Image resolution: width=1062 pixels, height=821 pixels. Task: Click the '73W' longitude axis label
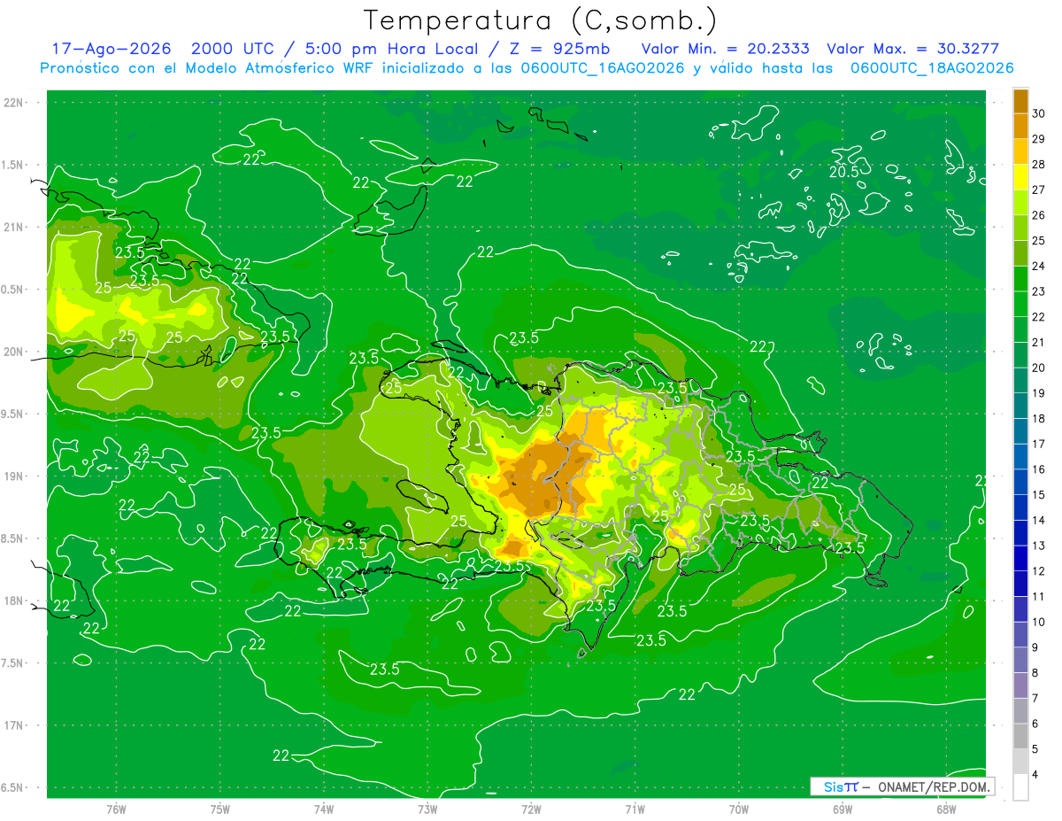pos(427,809)
